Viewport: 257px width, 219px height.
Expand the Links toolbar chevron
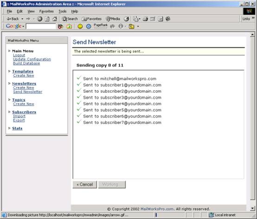[x=253, y=18]
